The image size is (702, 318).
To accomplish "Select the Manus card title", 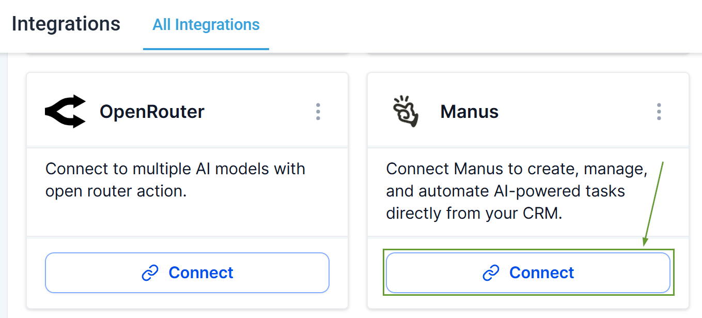I will point(469,112).
